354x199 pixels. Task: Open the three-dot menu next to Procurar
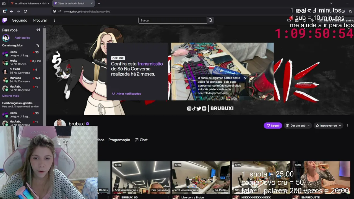[54, 20]
